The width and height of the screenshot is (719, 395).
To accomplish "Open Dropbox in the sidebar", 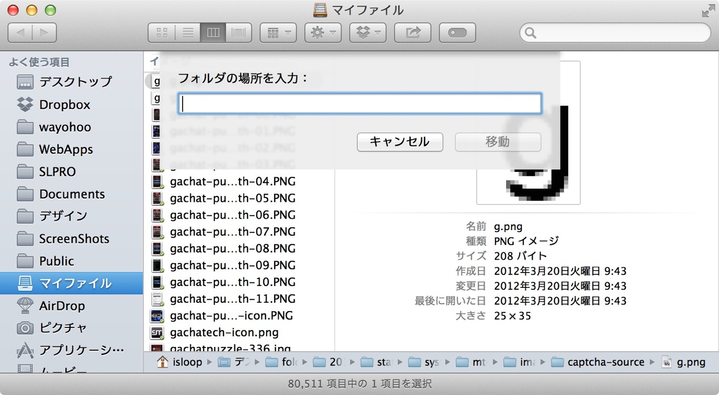I will coord(72,105).
